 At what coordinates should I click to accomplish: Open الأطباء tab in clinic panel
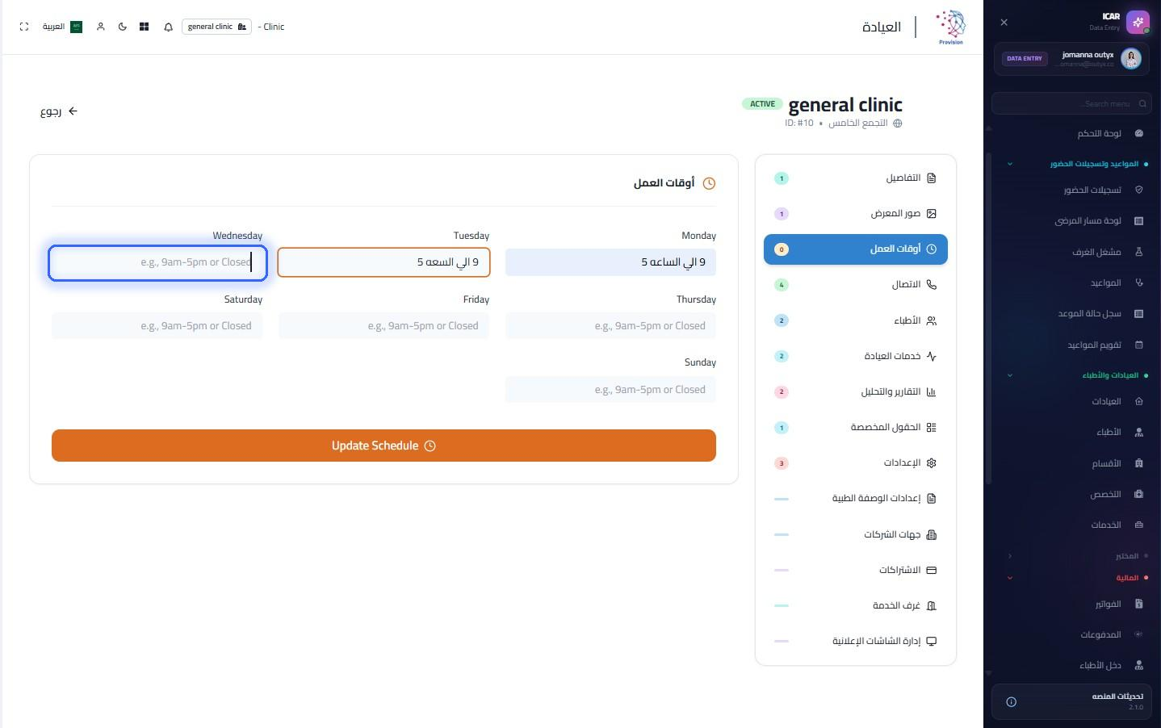point(856,320)
